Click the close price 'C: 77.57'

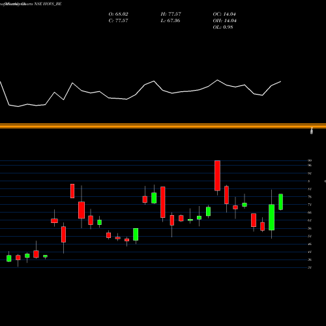(x=118, y=21)
